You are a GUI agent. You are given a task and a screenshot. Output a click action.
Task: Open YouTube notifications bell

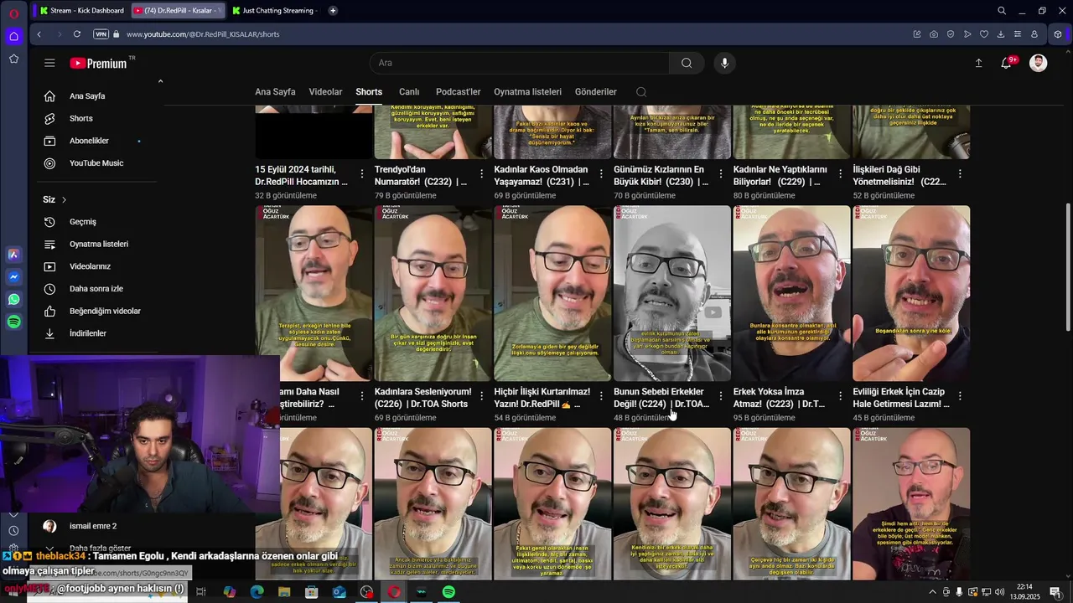pyautogui.click(x=1007, y=63)
